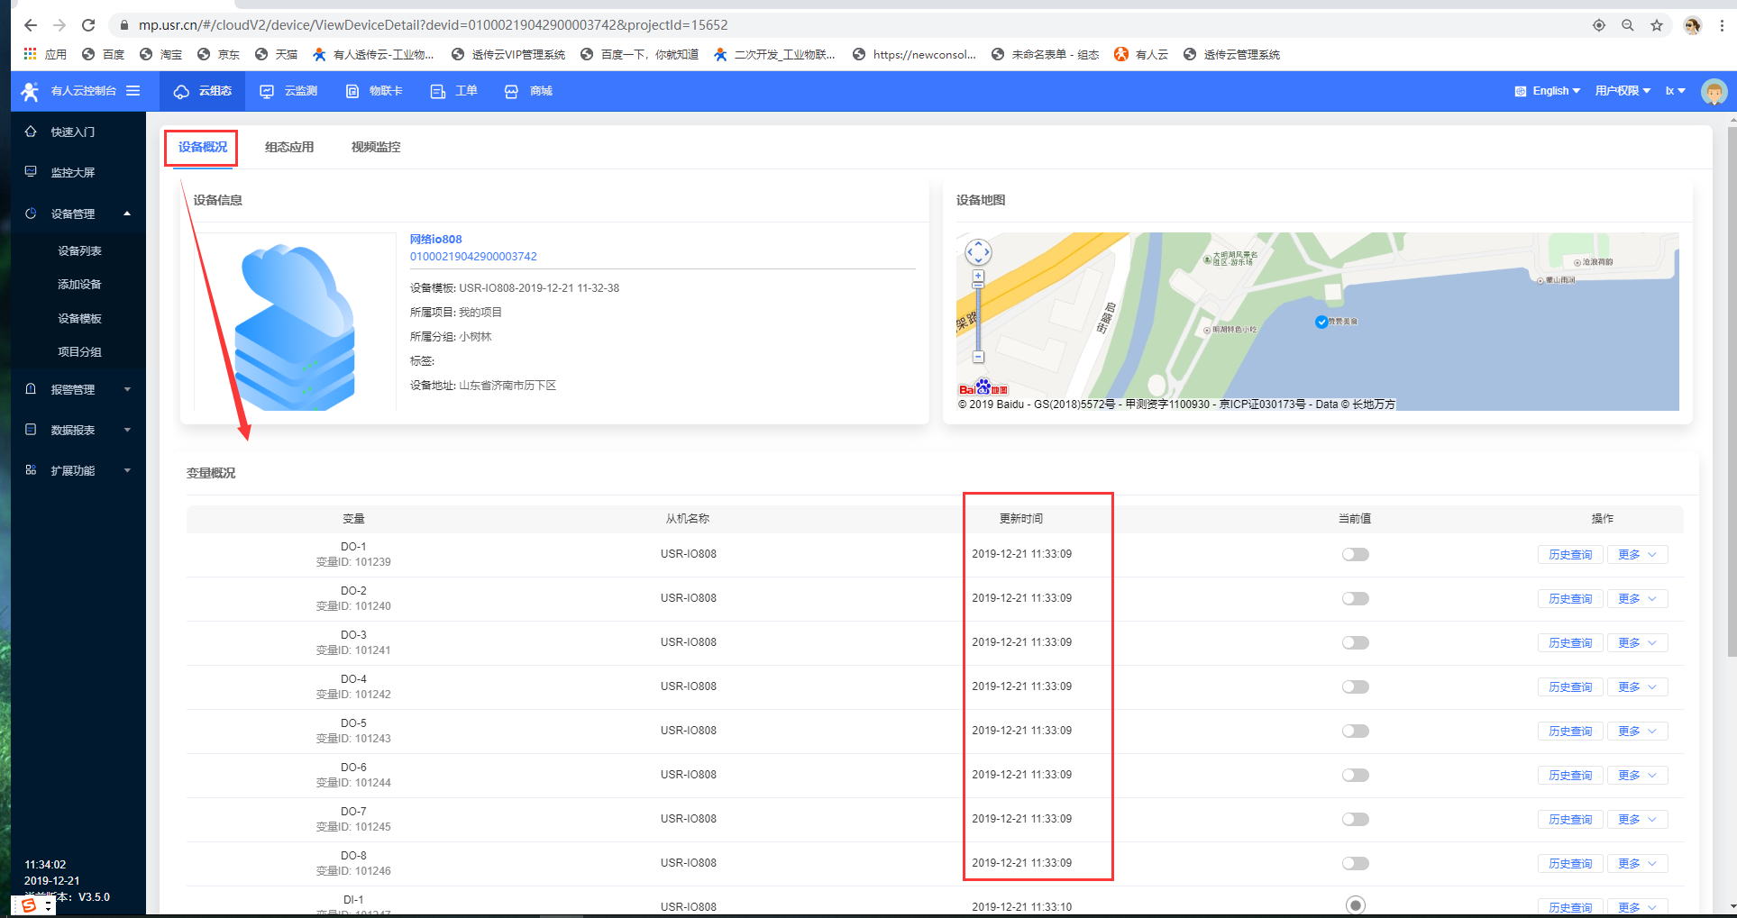Click the page vertical scrollbar
Image resolution: width=1737 pixels, height=918 pixels.
pyautogui.click(x=1731, y=391)
